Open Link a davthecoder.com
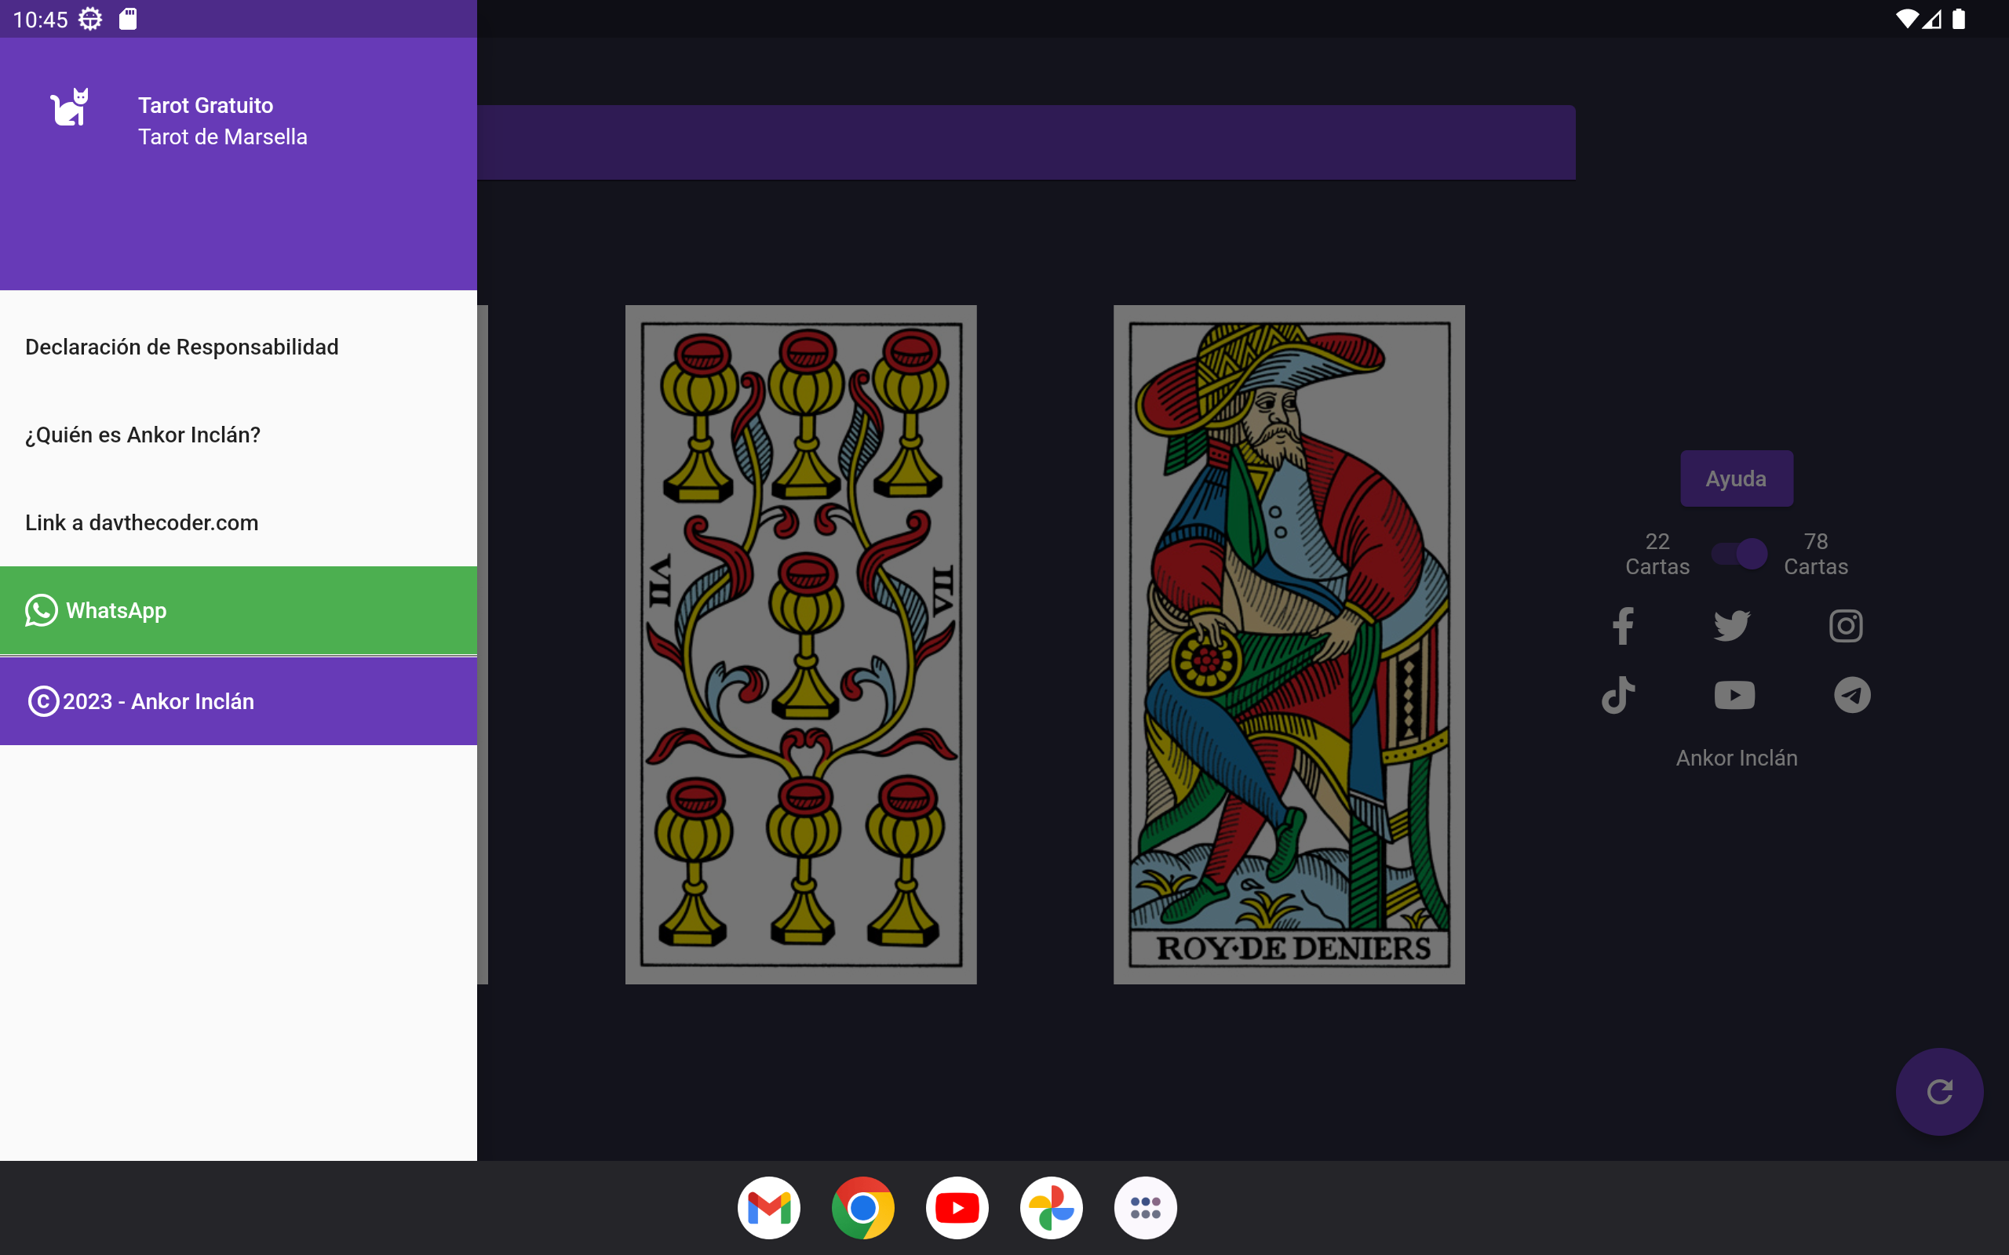The height and width of the screenshot is (1255, 2009). click(239, 523)
